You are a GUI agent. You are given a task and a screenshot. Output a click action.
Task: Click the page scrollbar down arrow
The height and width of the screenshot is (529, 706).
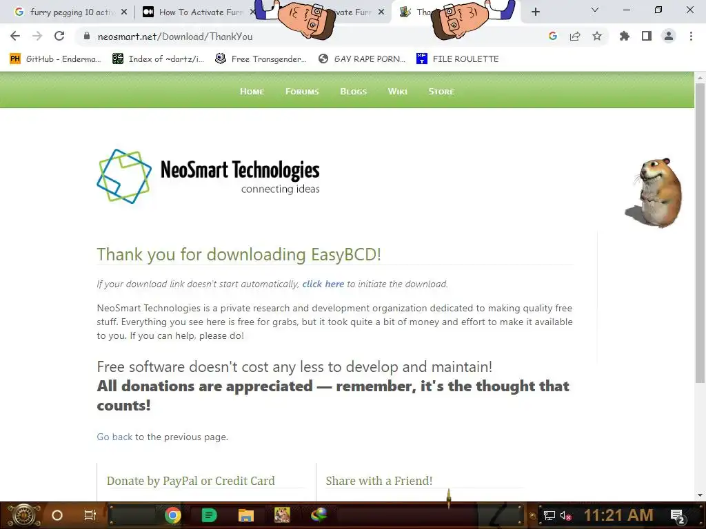pyautogui.click(x=700, y=495)
